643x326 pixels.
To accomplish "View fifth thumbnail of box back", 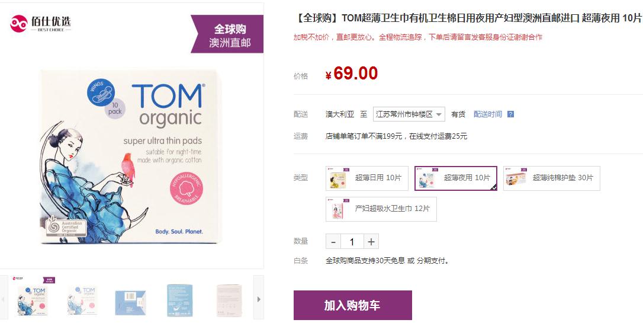I will pos(229,300).
